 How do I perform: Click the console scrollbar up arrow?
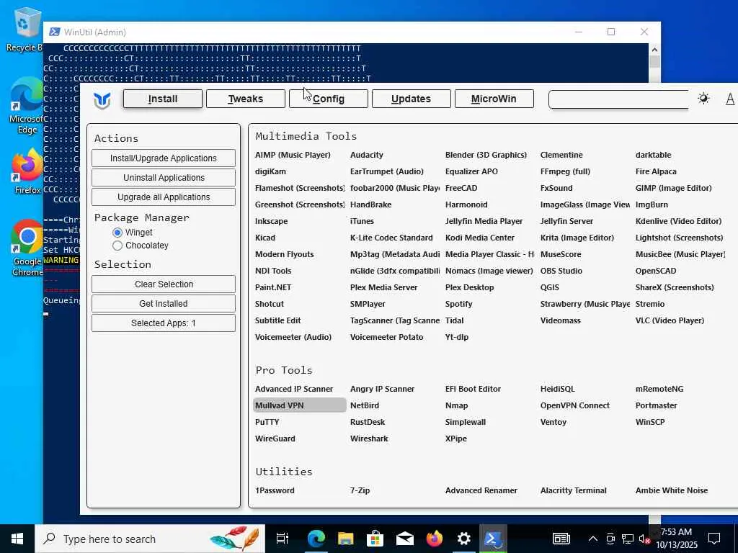coord(654,50)
